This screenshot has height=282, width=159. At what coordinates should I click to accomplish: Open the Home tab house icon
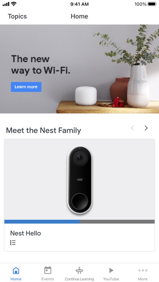click(x=16, y=270)
